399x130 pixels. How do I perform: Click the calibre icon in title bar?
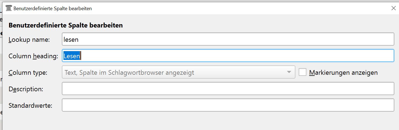coord(9,8)
